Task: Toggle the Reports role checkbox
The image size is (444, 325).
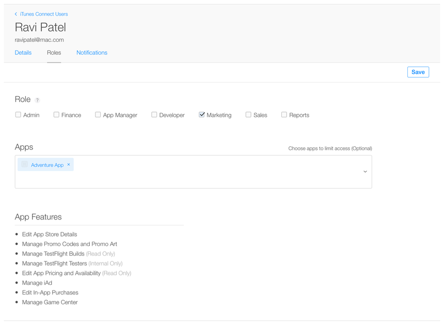Action: [x=284, y=115]
